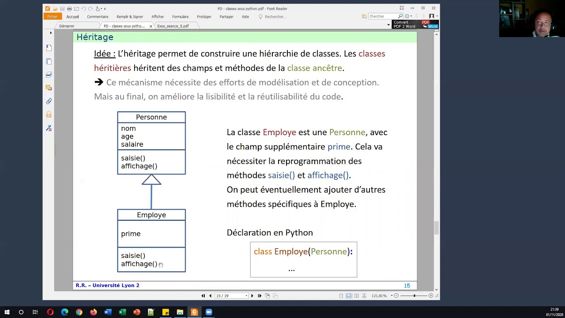This screenshot has width=565, height=318.
Task: Open the Windows Start menu
Action: coord(7,312)
